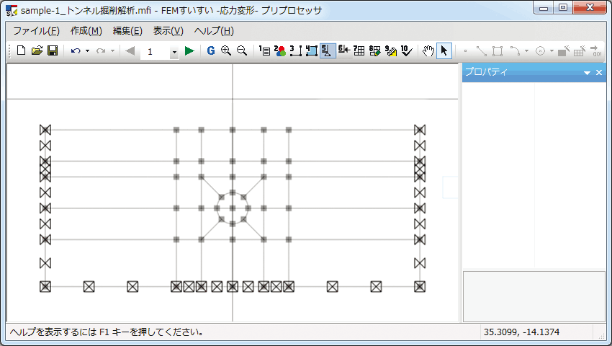Open the redo history dropdown arrow
612x346 pixels.
(x=112, y=51)
